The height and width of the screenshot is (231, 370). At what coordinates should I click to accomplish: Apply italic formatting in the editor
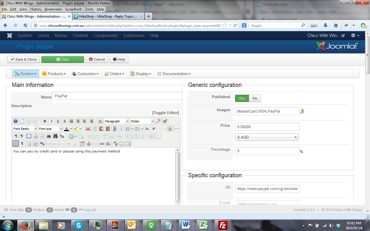point(51,121)
